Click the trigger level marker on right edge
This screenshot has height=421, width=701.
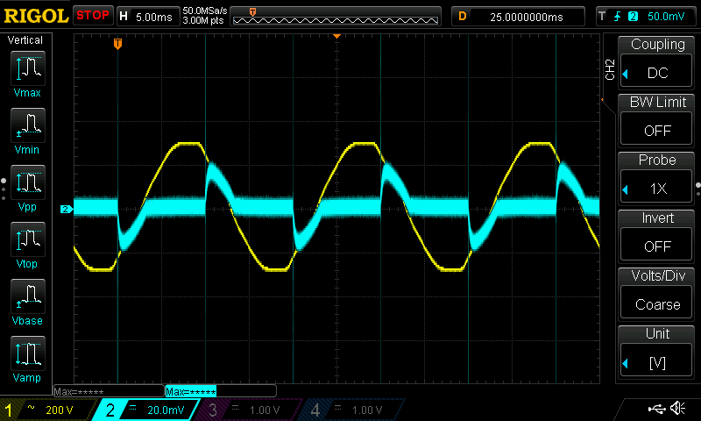click(x=603, y=99)
